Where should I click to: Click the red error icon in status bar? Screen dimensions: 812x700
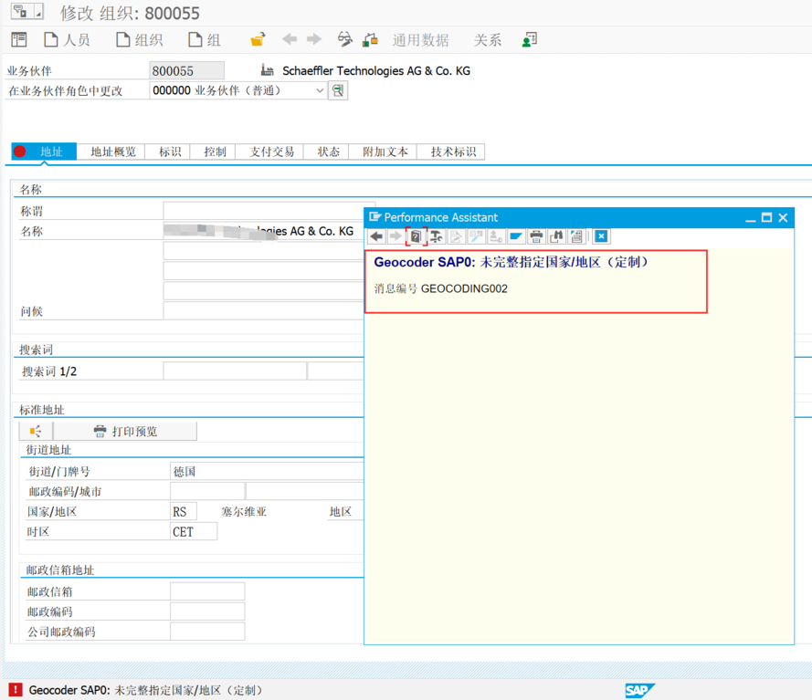[16, 690]
